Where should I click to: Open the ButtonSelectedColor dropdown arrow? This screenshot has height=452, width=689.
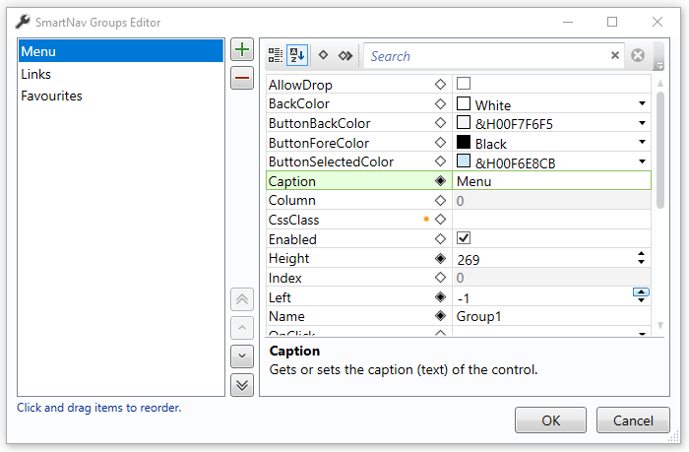tap(642, 161)
